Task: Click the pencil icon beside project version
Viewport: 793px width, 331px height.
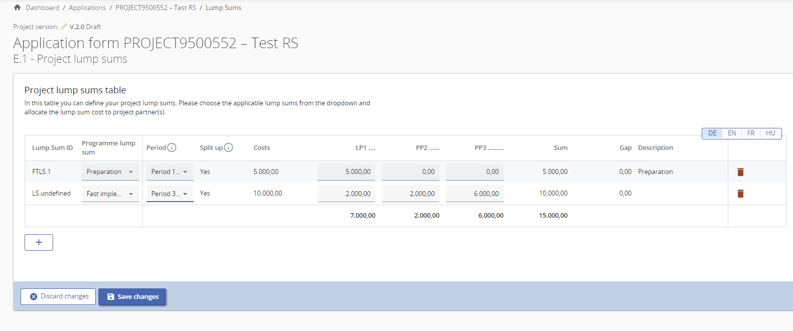Action: click(64, 27)
